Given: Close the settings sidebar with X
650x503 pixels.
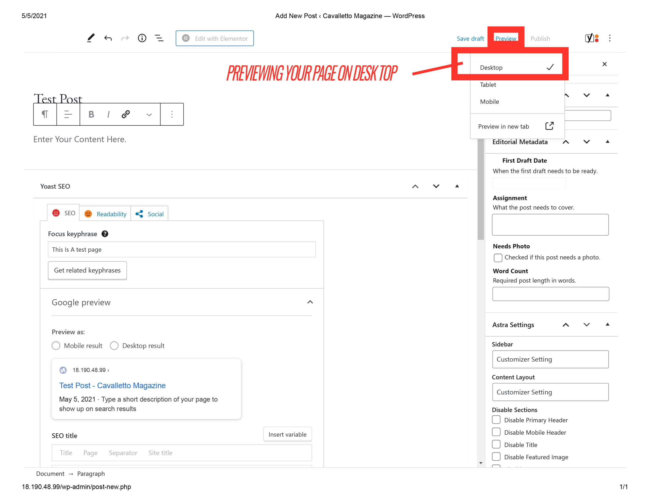Looking at the screenshot, I should tap(605, 64).
